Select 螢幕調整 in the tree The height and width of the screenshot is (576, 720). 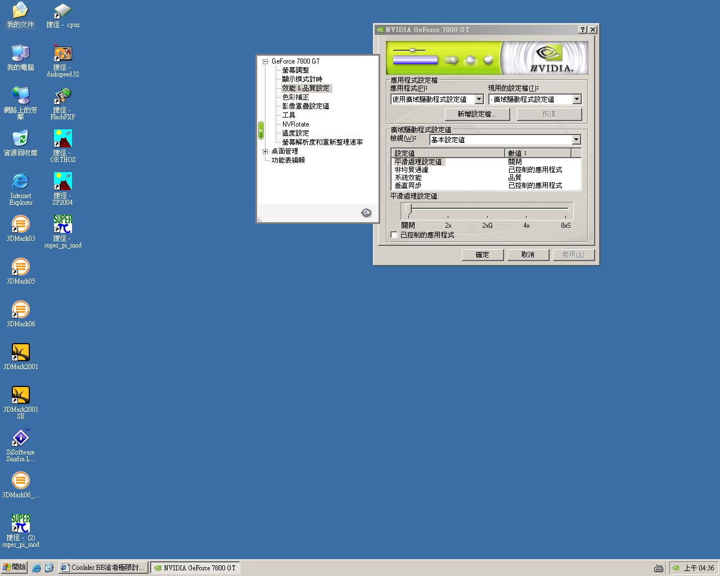coord(295,70)
